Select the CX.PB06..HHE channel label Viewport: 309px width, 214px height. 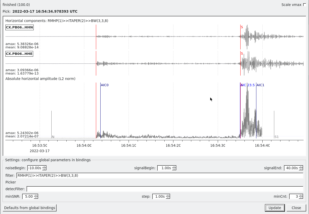coord(19,54)
